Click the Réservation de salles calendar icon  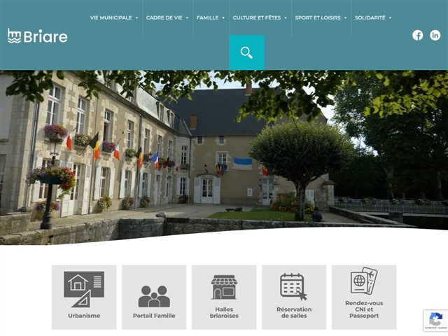click(293, 286)
